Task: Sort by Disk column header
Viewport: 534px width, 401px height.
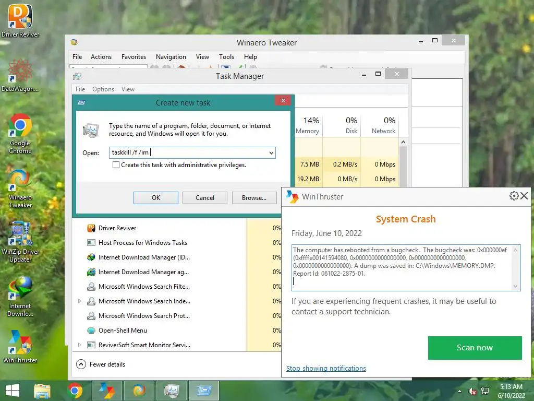Action: [342, 125]
